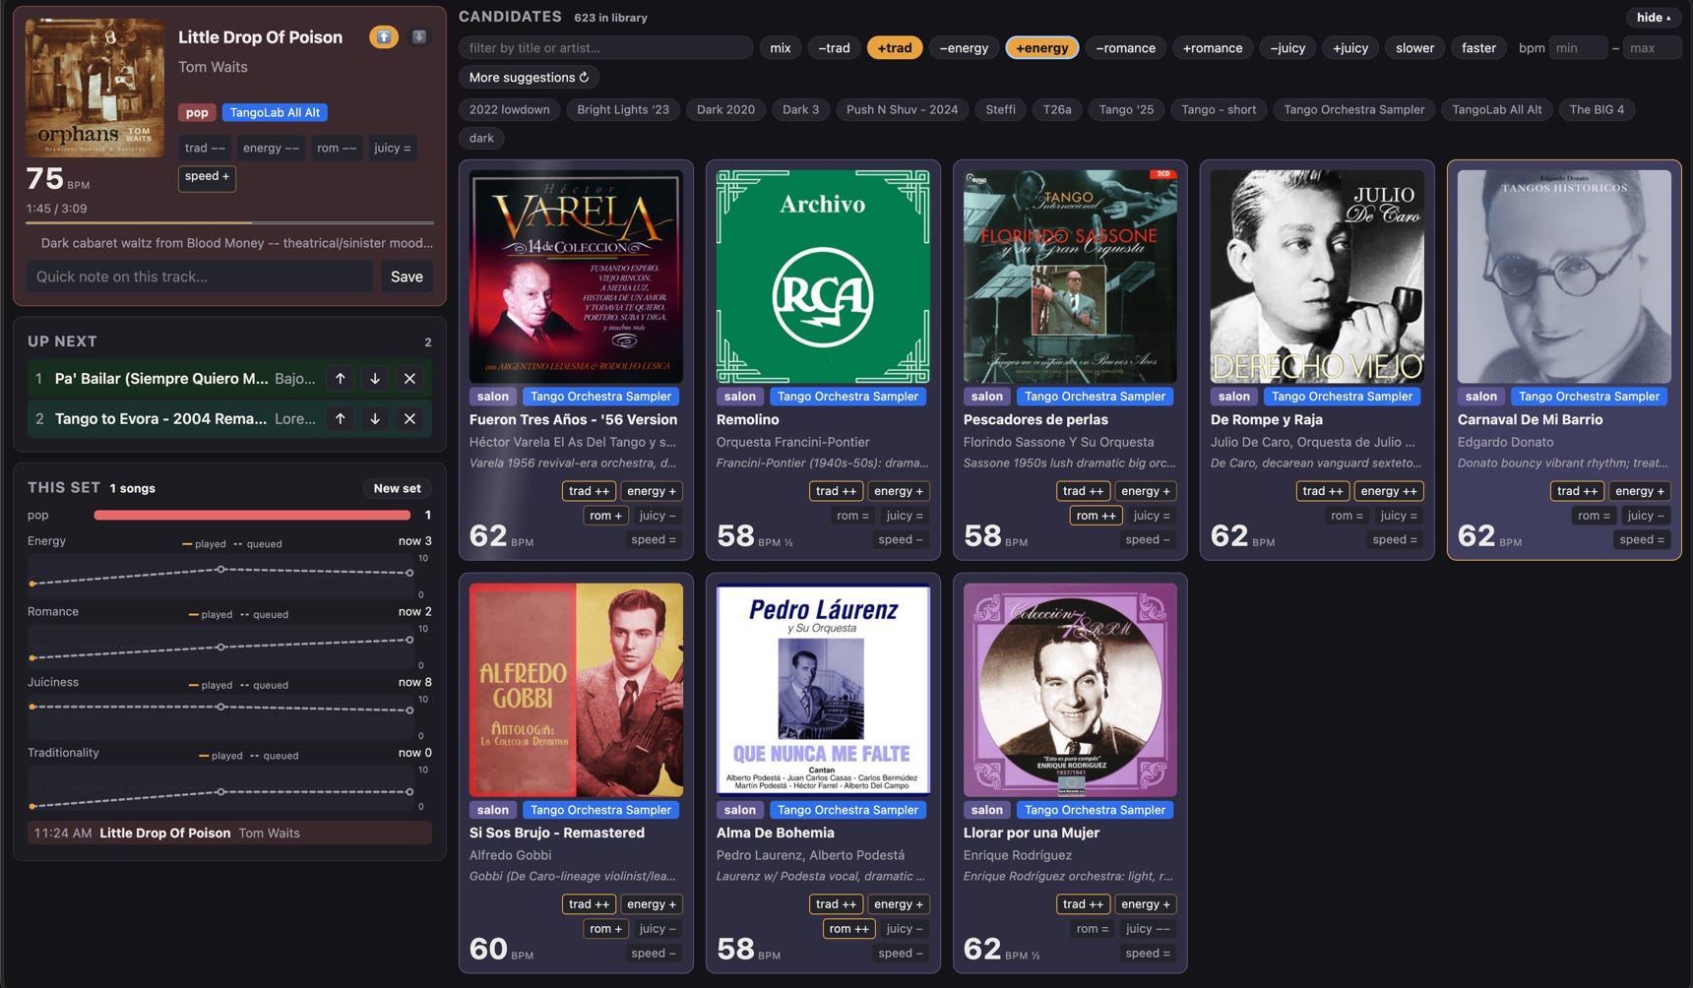Select the Bright Lights '23 playlist chip
Image resolution: width=1693 pixels, height=988 pixels.
(x=623, y=109)
